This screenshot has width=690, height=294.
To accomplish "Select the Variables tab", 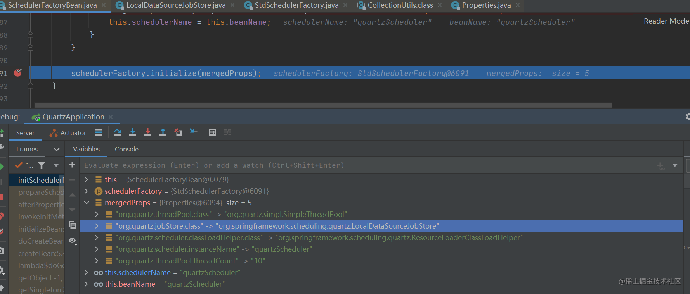I will (86, 149).
